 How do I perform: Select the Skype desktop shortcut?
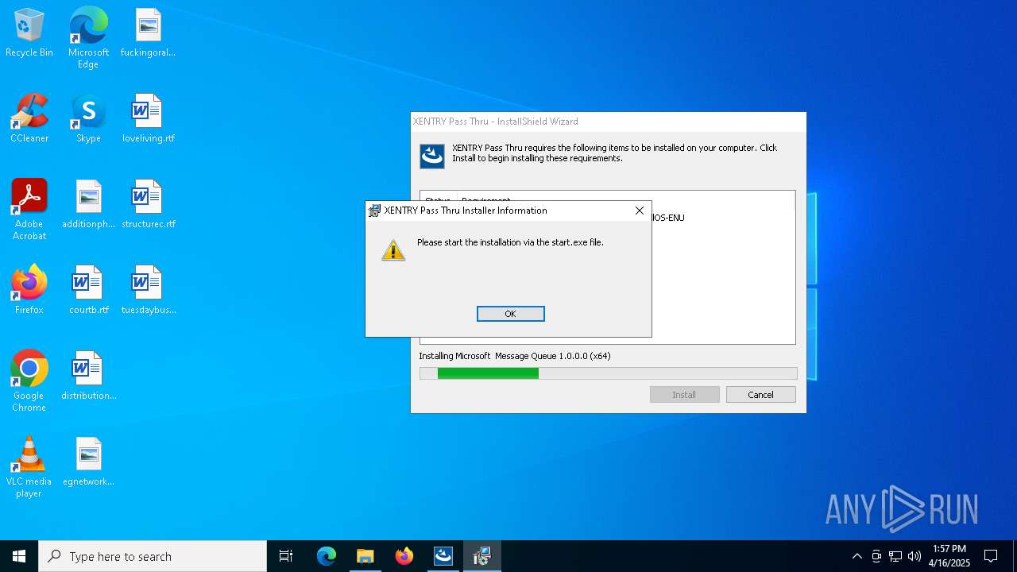pyautogui.click(x=88, y=118)
